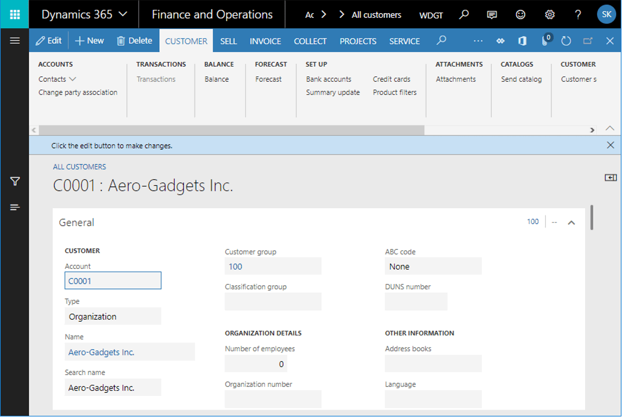Switch to the INVOICE tab

[x=265, y=41]
